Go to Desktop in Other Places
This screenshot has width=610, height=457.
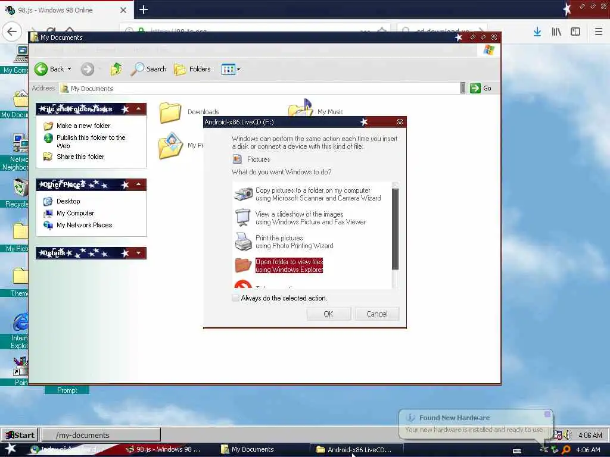68,201
